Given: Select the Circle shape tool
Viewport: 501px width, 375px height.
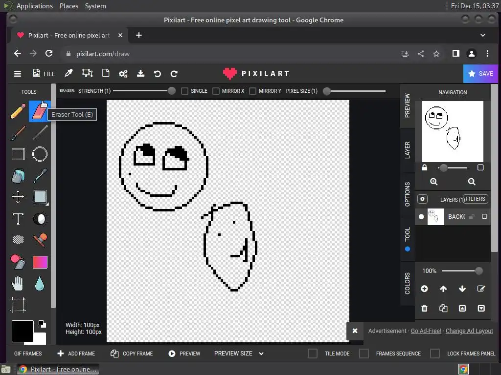Looking at the screenshot, I should 40,154.
